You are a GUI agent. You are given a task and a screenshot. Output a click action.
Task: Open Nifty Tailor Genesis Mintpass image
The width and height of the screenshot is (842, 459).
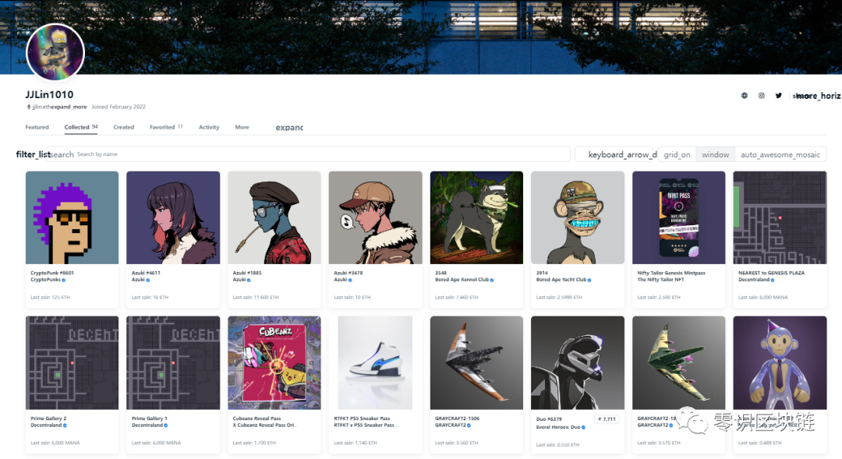coord(679,217)
